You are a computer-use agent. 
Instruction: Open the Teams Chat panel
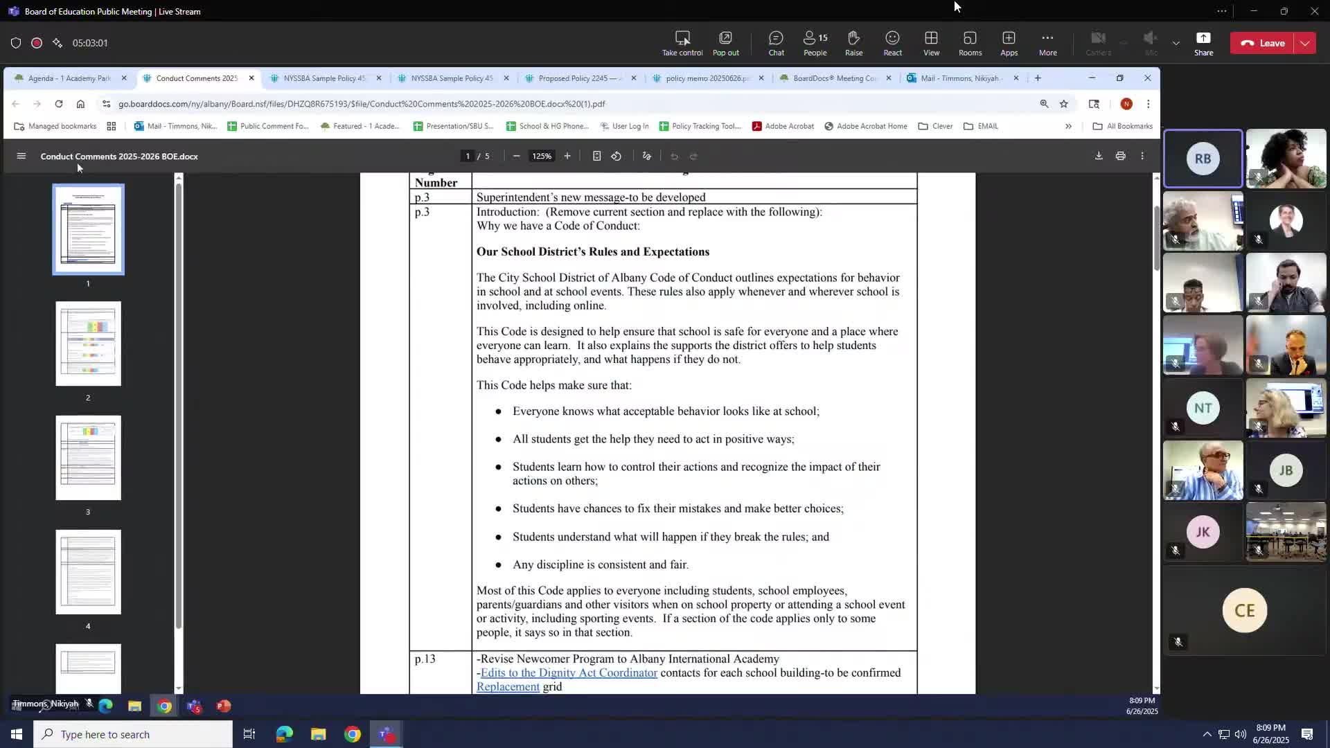776,43
